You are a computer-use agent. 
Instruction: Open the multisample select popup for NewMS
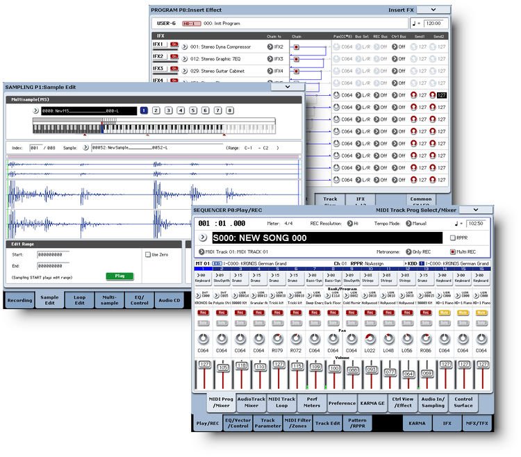tap(36, 110)
